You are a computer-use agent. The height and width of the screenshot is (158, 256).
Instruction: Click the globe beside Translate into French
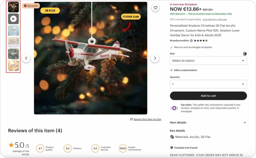click(171, 147)
